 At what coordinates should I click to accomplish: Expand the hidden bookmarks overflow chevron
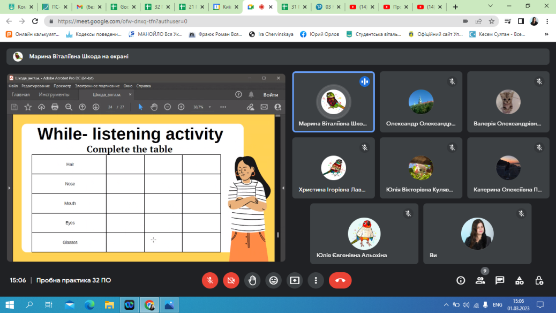coord(546,34)
